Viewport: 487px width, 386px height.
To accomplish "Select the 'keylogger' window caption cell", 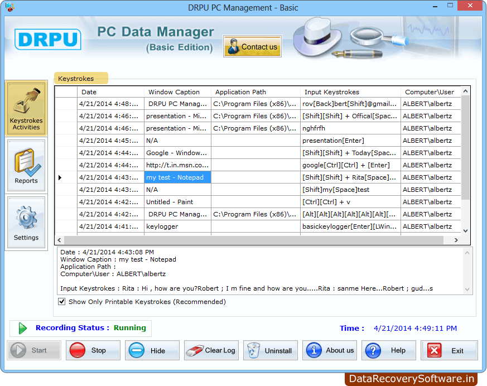I will 177,226.
